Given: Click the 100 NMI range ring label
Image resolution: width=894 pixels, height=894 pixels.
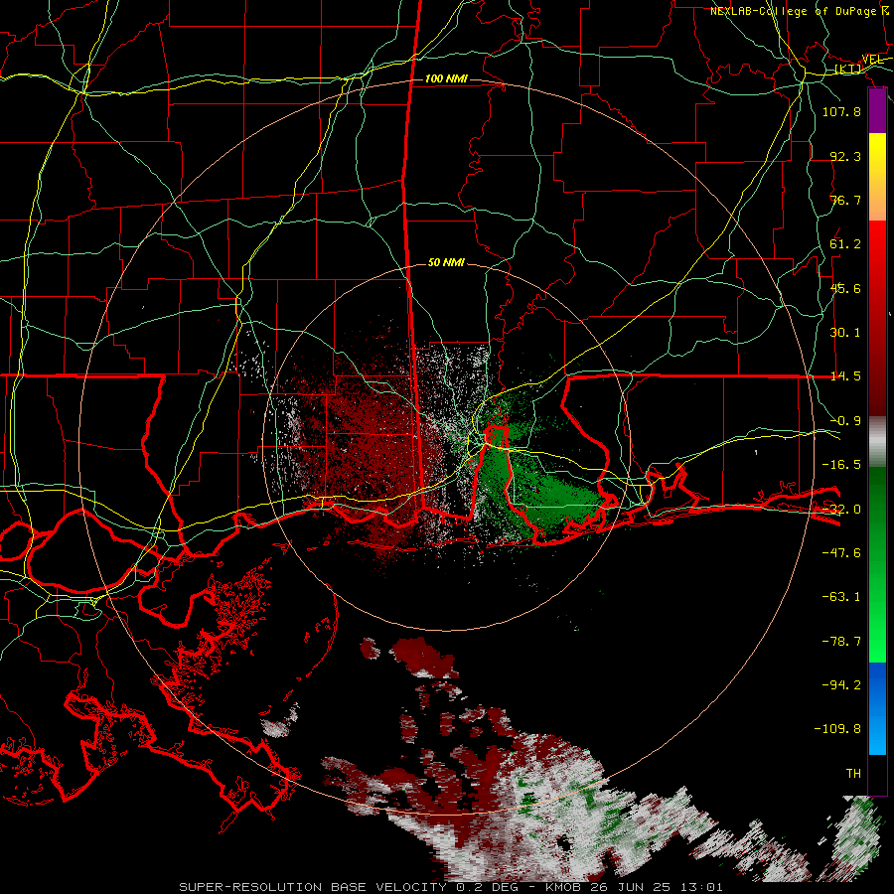Looking at the screenshot, I should pos(446,78).
